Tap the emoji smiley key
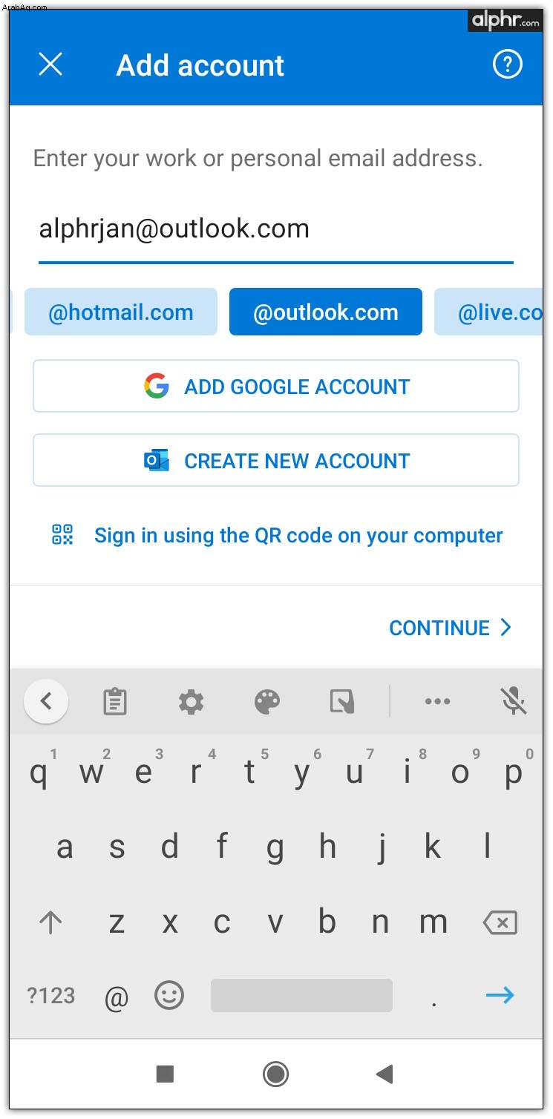Viewport: 553px width, 1119px height. pyautogui.click(x=169, y=995)
